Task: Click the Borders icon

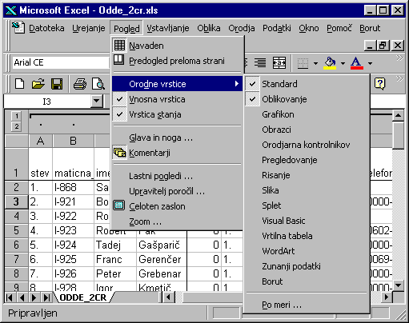Action: [303, 63]
